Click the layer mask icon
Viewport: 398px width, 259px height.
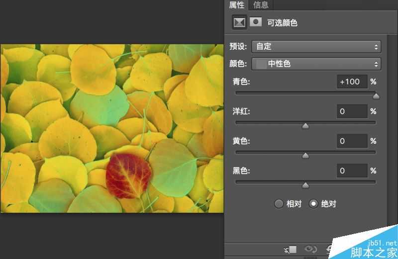(256, 22)
